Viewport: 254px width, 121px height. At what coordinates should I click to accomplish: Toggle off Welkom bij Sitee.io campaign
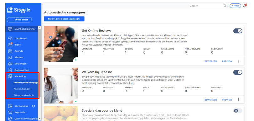click(x=238, y=72)
